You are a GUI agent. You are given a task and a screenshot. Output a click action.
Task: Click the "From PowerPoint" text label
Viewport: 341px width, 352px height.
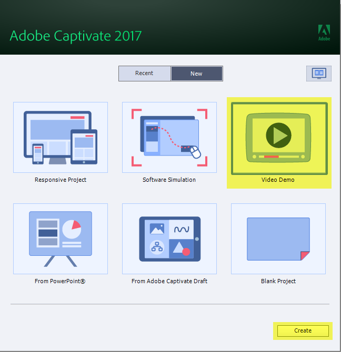pos(60,281)
